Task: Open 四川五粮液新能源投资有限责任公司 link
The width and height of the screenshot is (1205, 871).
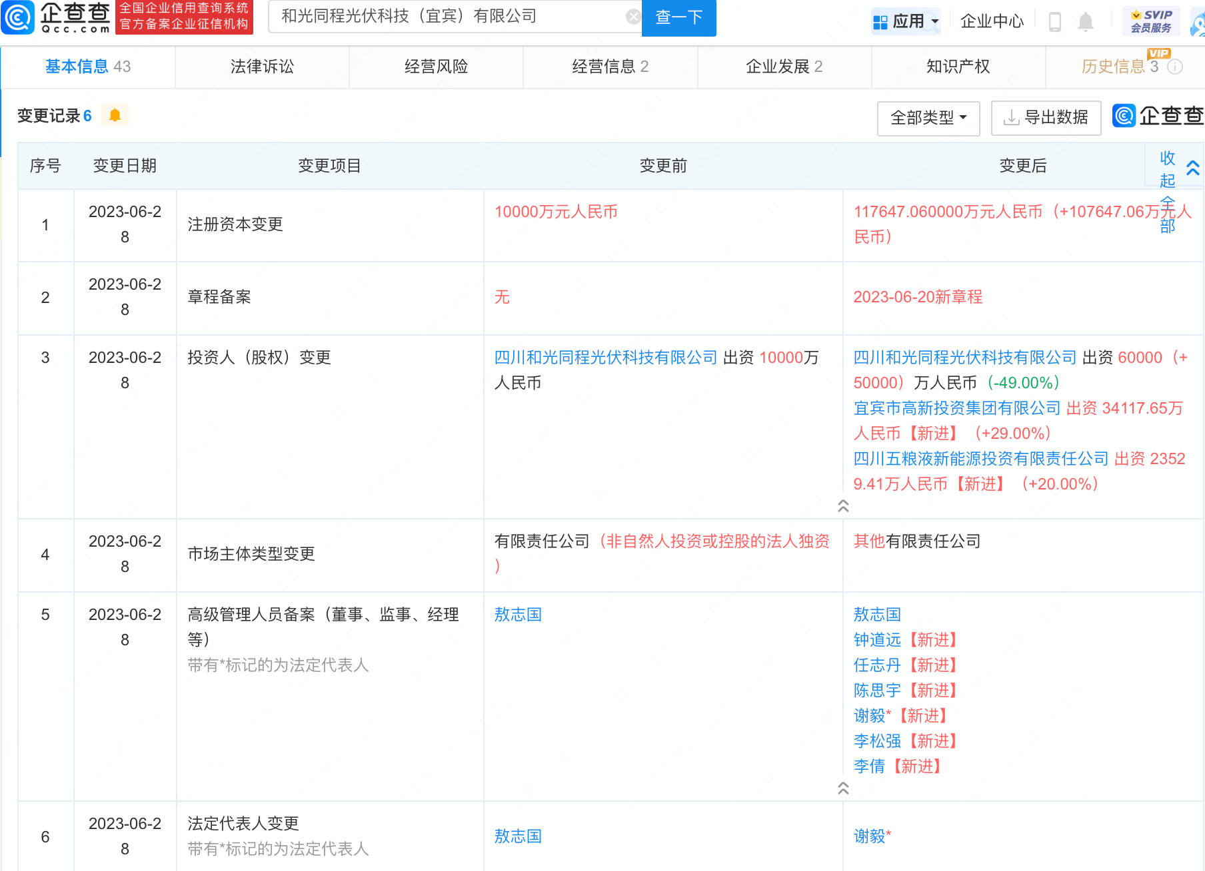Action: pyautogui.click(x=981, y=459)
